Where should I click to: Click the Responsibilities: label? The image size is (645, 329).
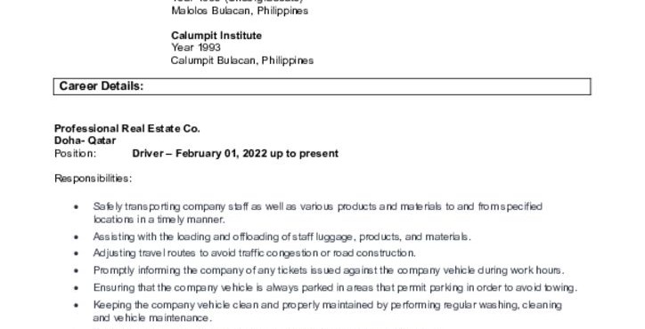click(94, 179)
